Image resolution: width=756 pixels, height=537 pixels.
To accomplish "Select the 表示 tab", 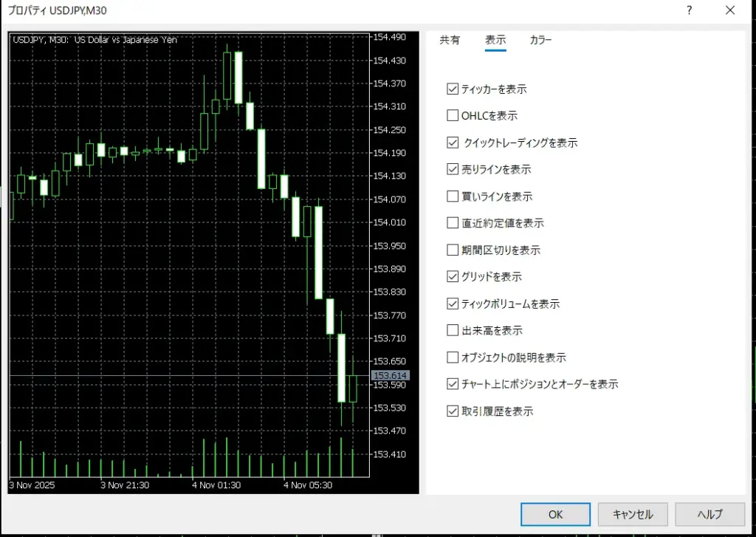I will pyautogui.click(x=495, y=41).
